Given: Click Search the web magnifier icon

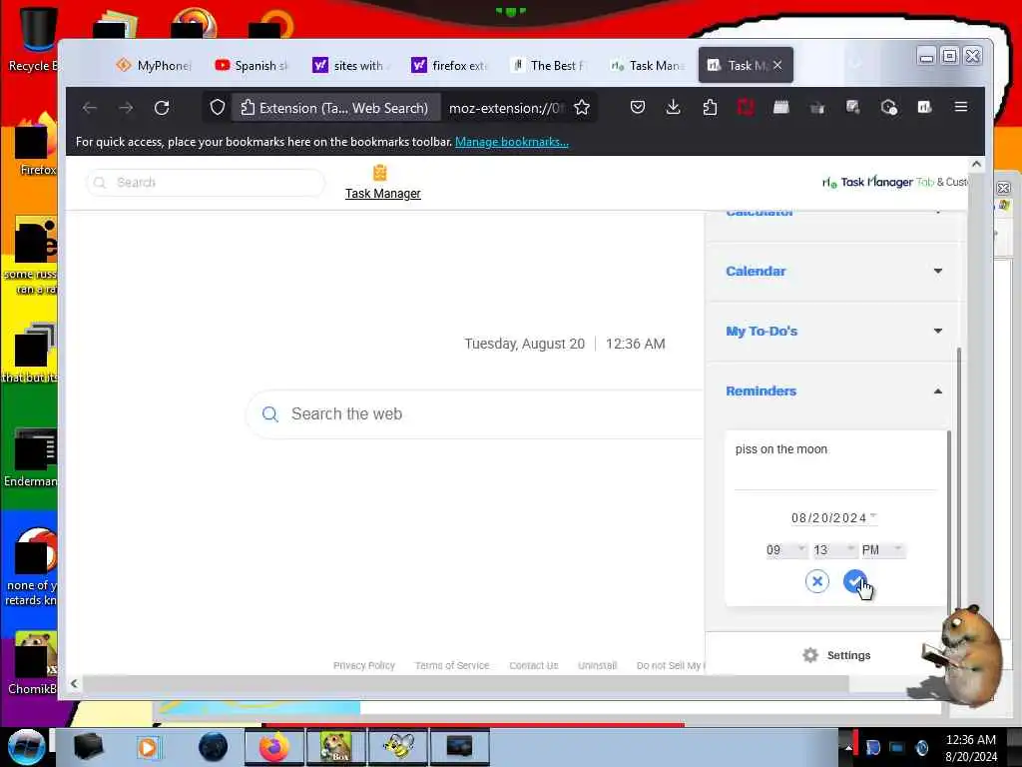Looking at the screenshot, I should (269, 414).
